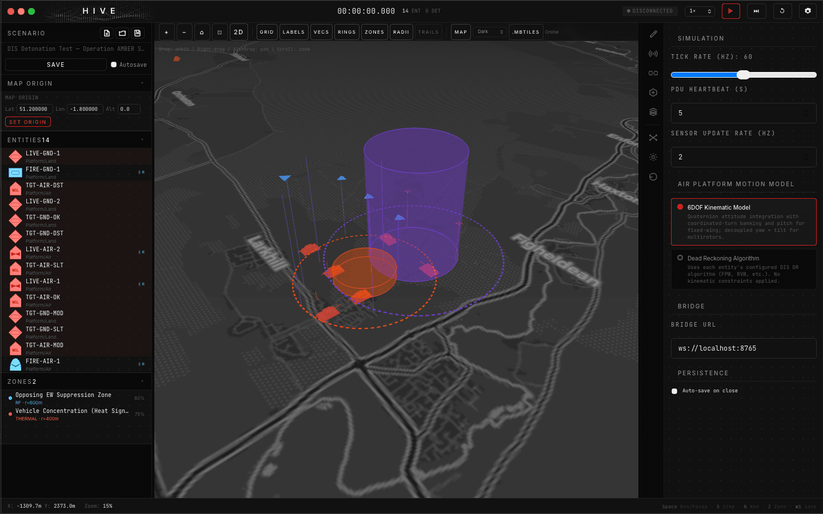823x514 pixels.
Task: Open settings gear icon
Action: click(x=808, y=11)
